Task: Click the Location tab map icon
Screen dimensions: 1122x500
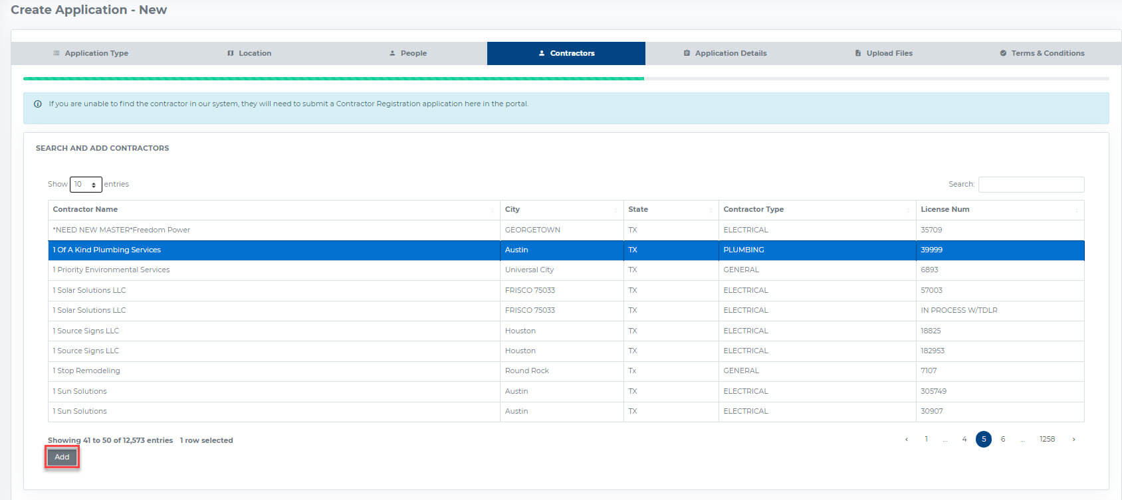Action: coord(231,53)
